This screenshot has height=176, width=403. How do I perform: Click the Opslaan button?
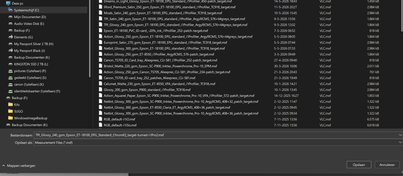point(359,165)
